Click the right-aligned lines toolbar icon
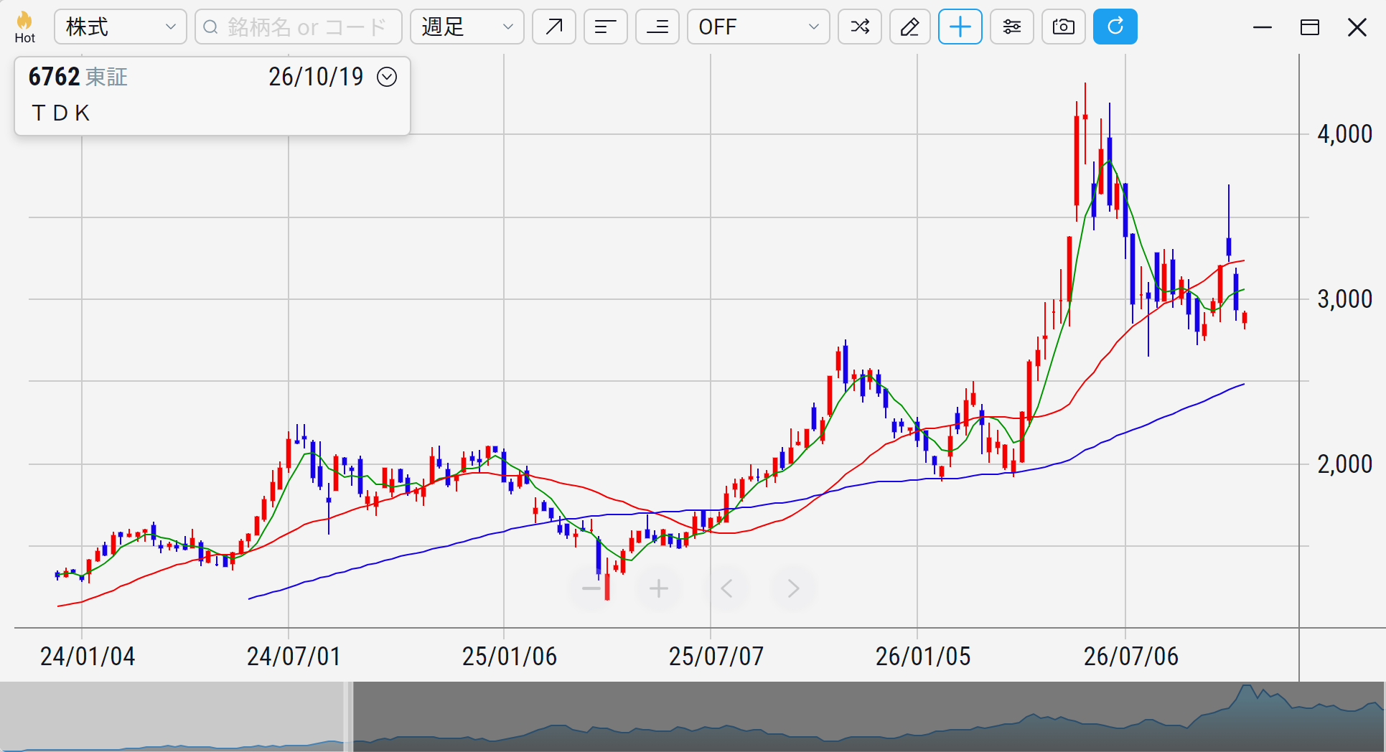The image size is (1386, 752). [x=657, y=27]
